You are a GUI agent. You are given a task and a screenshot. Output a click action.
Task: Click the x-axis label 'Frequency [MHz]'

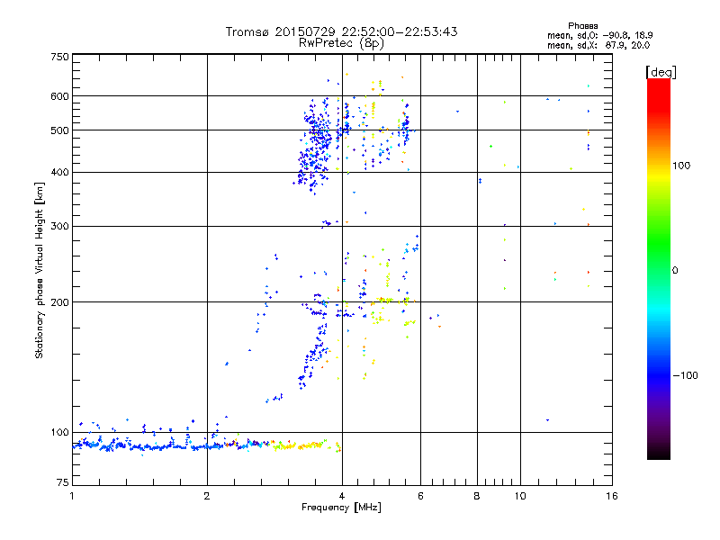pos(341,508)
